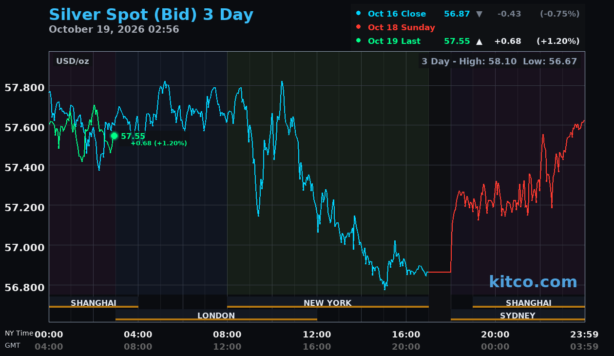Click the 57.55 chart tooltip value
Screen dimensions: 614x356
click(x=133, y=136)
